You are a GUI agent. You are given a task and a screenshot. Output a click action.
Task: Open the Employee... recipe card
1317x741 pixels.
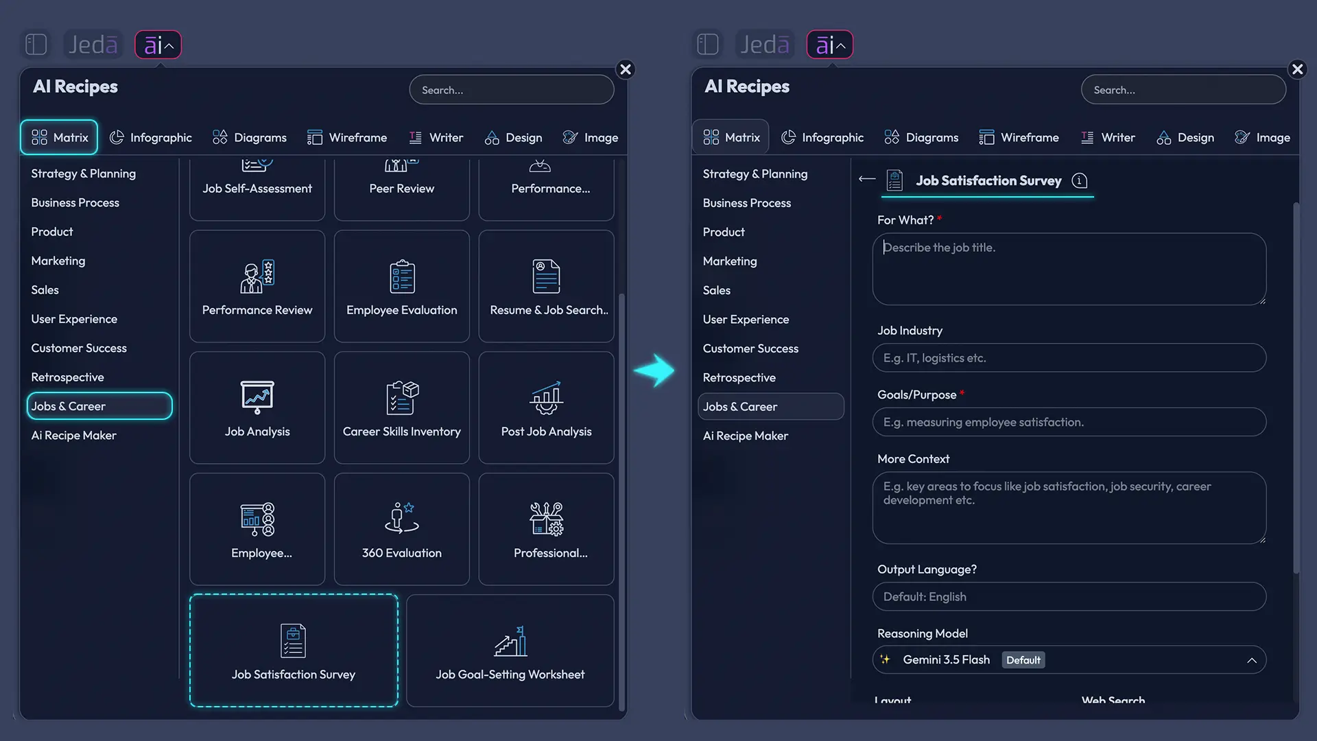click(257, 529)
